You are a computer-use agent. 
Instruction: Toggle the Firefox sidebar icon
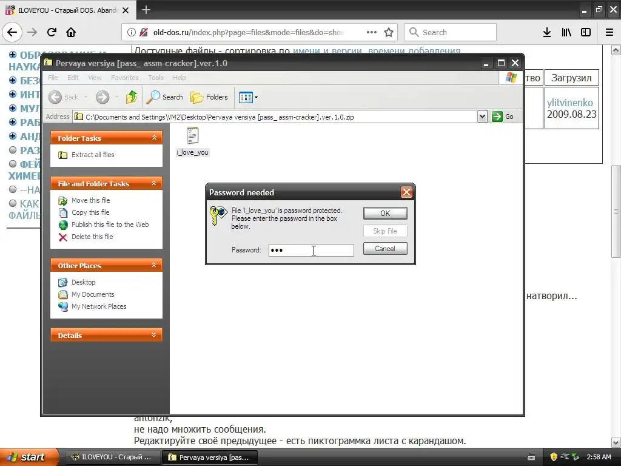click(586, 33)
